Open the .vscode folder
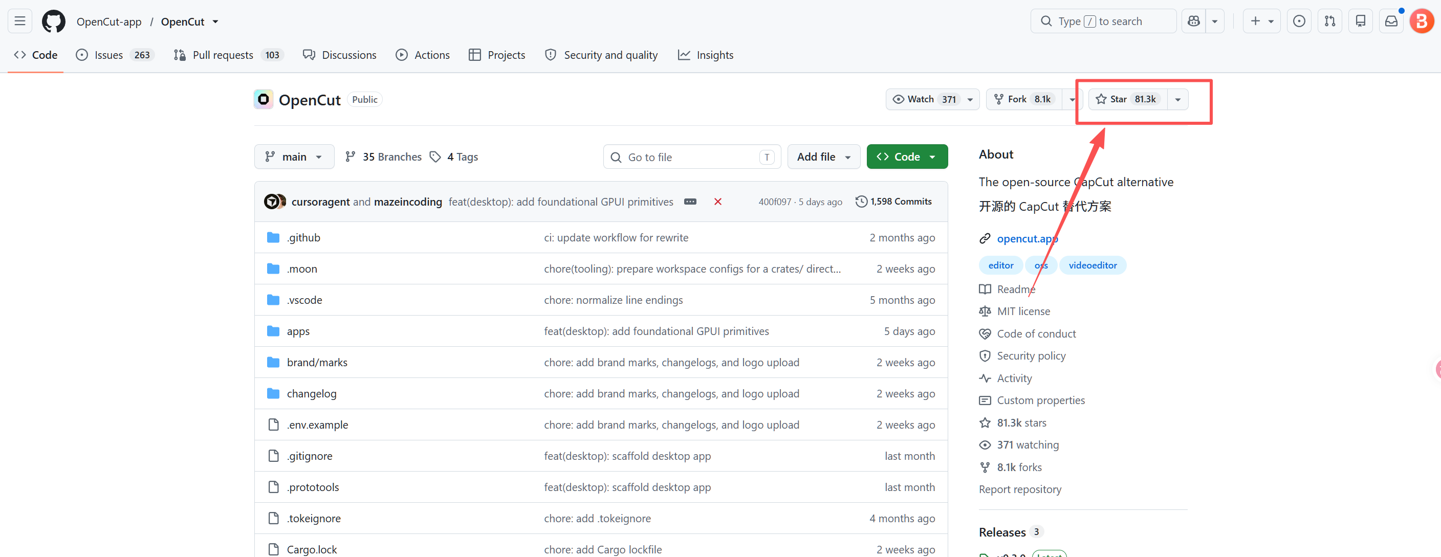The height and width of the screenshot is (557, 1441). coord(304,300)
